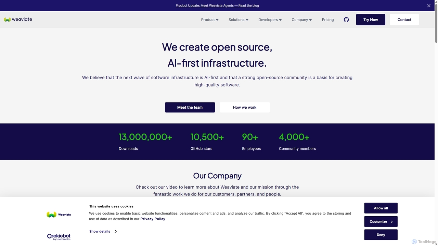Open the Privacy Policy link

click(153, 219)
